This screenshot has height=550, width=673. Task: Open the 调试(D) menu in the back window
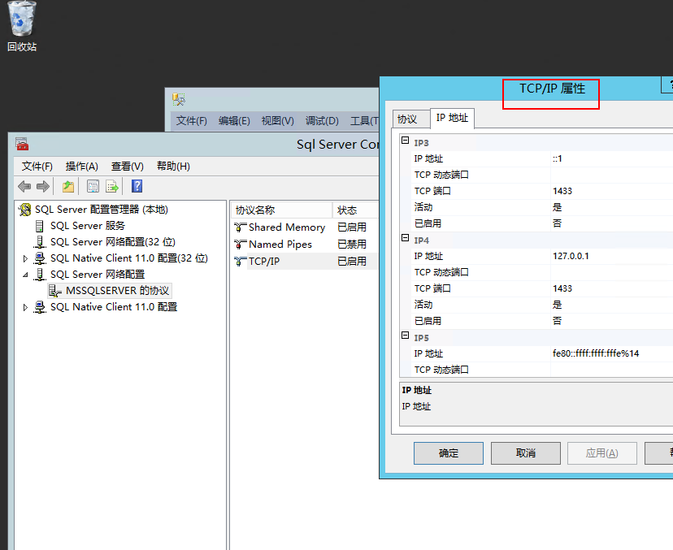322,120
